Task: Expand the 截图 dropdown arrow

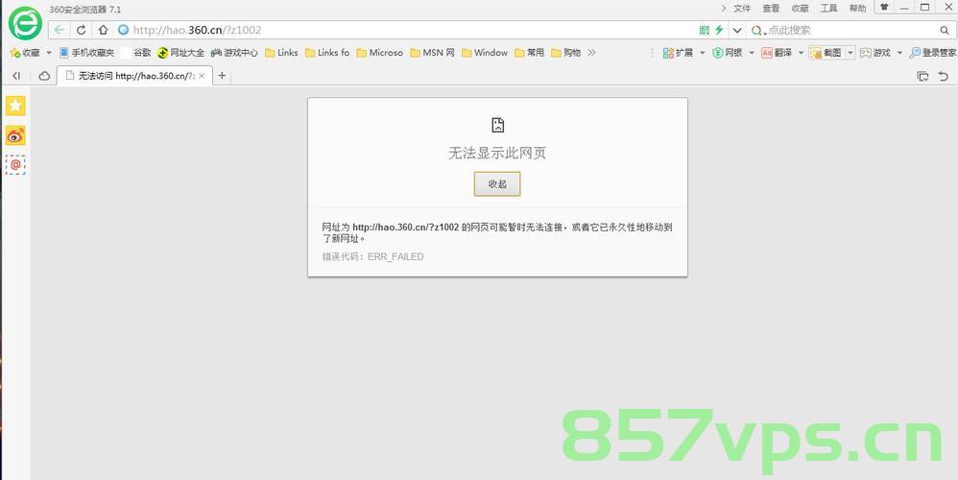Action: [850, 53]
